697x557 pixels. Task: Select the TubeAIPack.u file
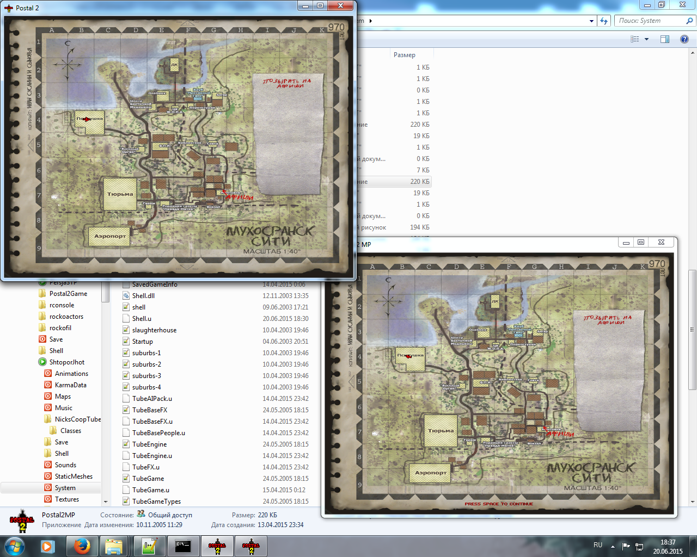click(x=152, y=399)
